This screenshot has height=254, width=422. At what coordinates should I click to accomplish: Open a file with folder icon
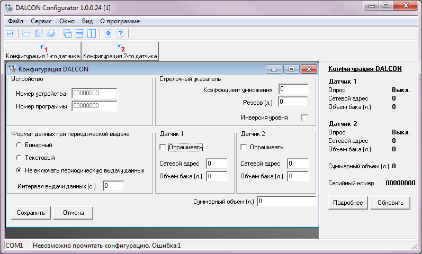pyautogui.click(x=26, y=33)
